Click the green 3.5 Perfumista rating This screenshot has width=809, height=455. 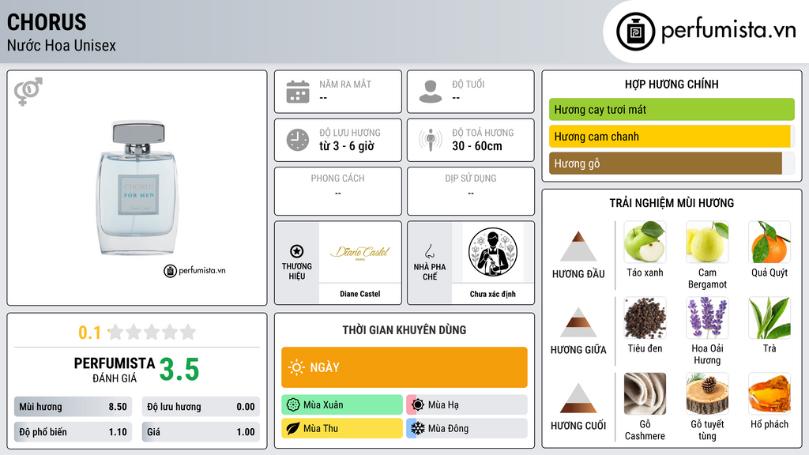click(x=179, y=370)
